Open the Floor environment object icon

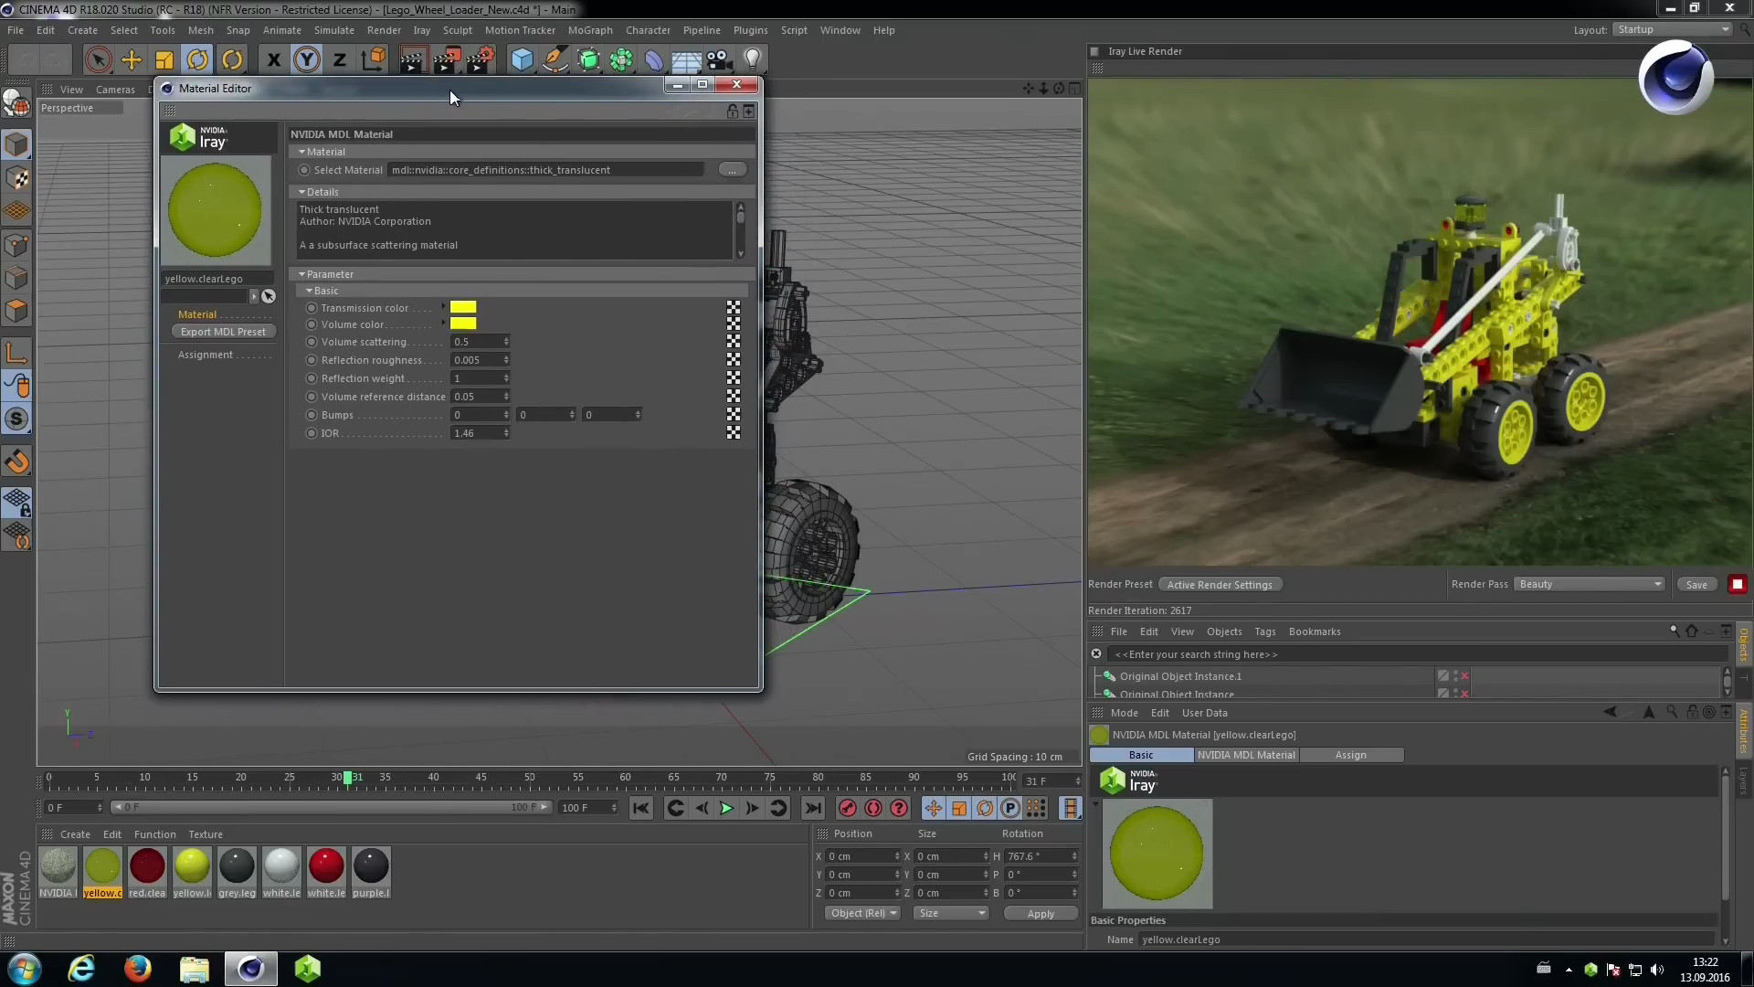(x=686, y=60)
